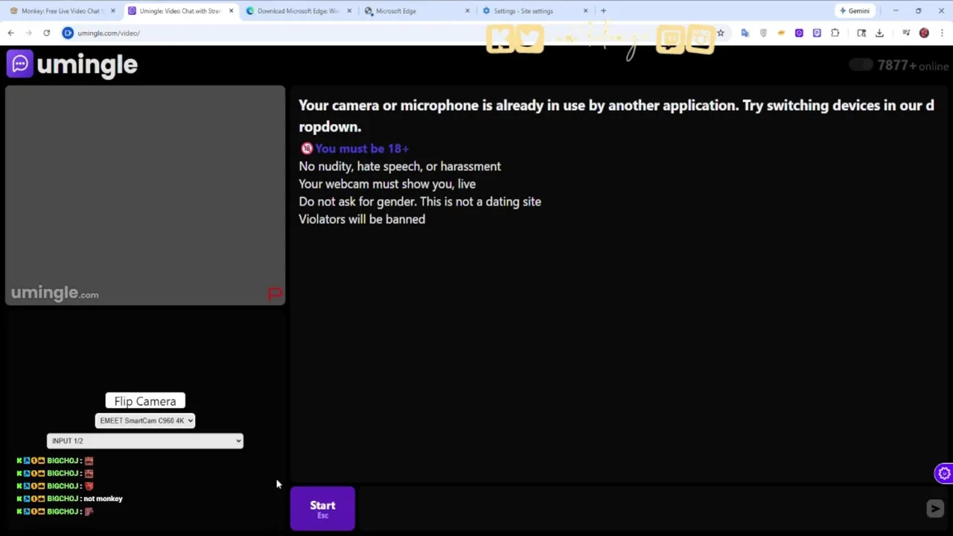Viewport: 953px width, 536px height.
Task: Click the 'not monkey' chat message from BIGCHOJ
Action: [103, 499]
